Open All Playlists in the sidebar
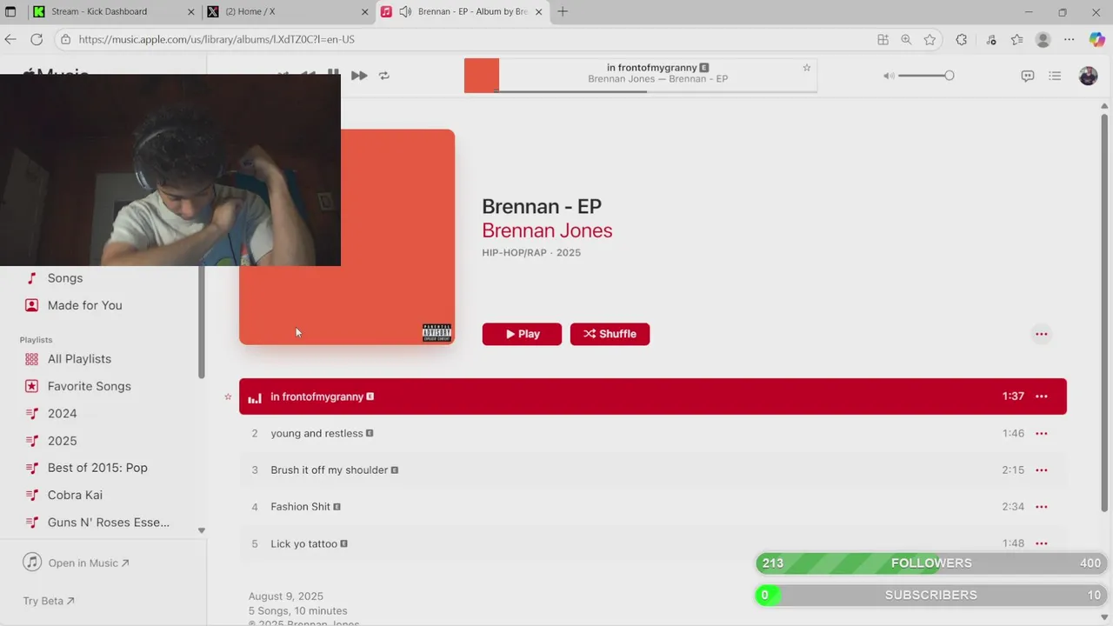 (x=79, y=359)
